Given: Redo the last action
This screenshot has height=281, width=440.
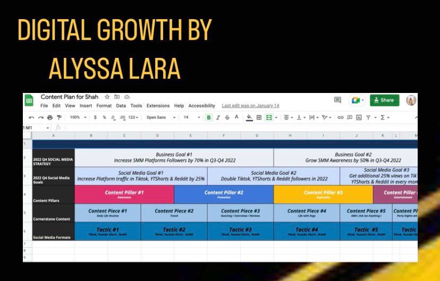Looking at the screenshot, I should (x=41, y=117).
